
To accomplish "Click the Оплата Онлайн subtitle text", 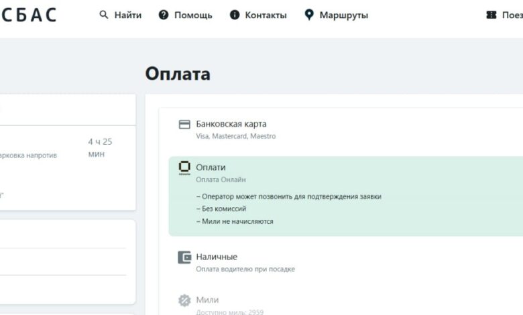I will coord(221,180).
